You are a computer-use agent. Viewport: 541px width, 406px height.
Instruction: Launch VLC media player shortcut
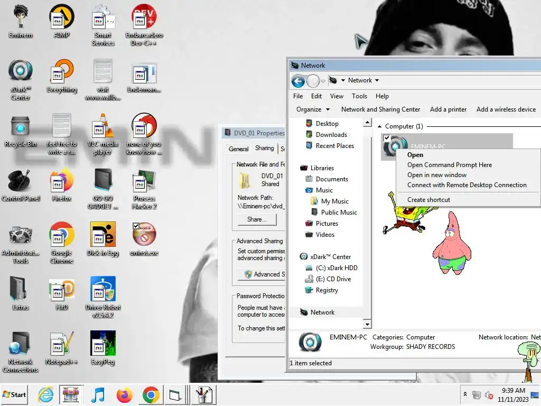[103, 134]
